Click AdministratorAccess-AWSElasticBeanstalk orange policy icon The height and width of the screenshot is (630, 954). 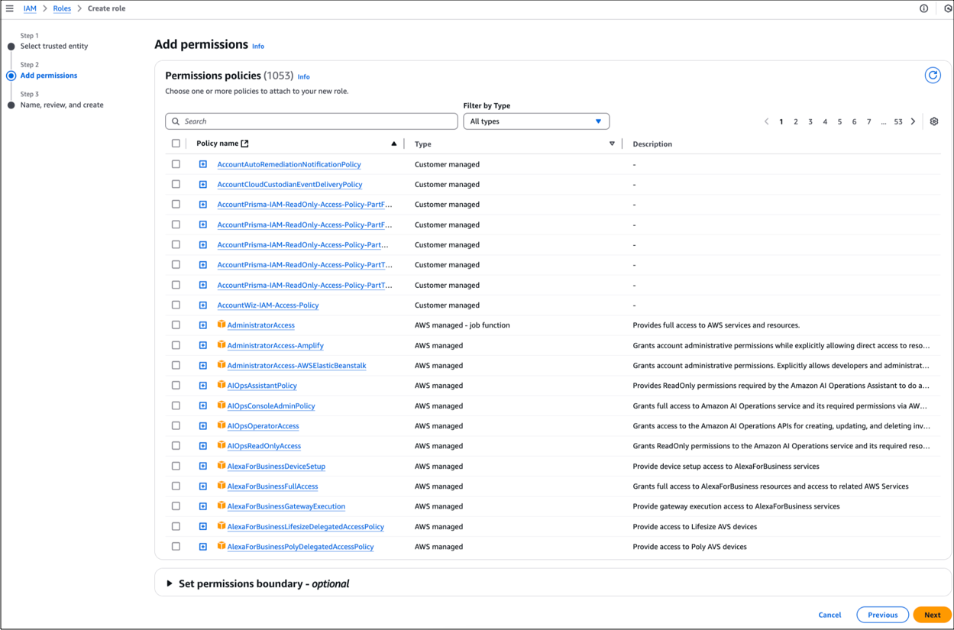pyautogui.click(x=222, y=365)
